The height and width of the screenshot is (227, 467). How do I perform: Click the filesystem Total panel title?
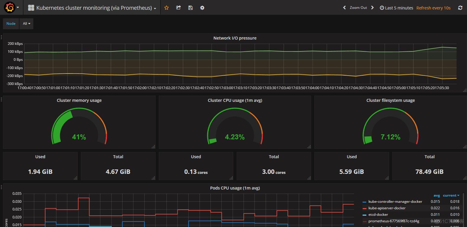430,157
